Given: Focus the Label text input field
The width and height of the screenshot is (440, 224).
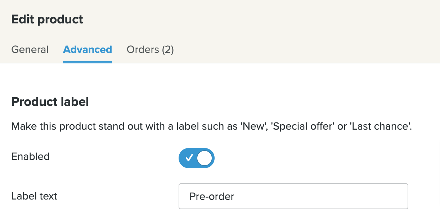Looking at the screenshot, I should point(293,196).
